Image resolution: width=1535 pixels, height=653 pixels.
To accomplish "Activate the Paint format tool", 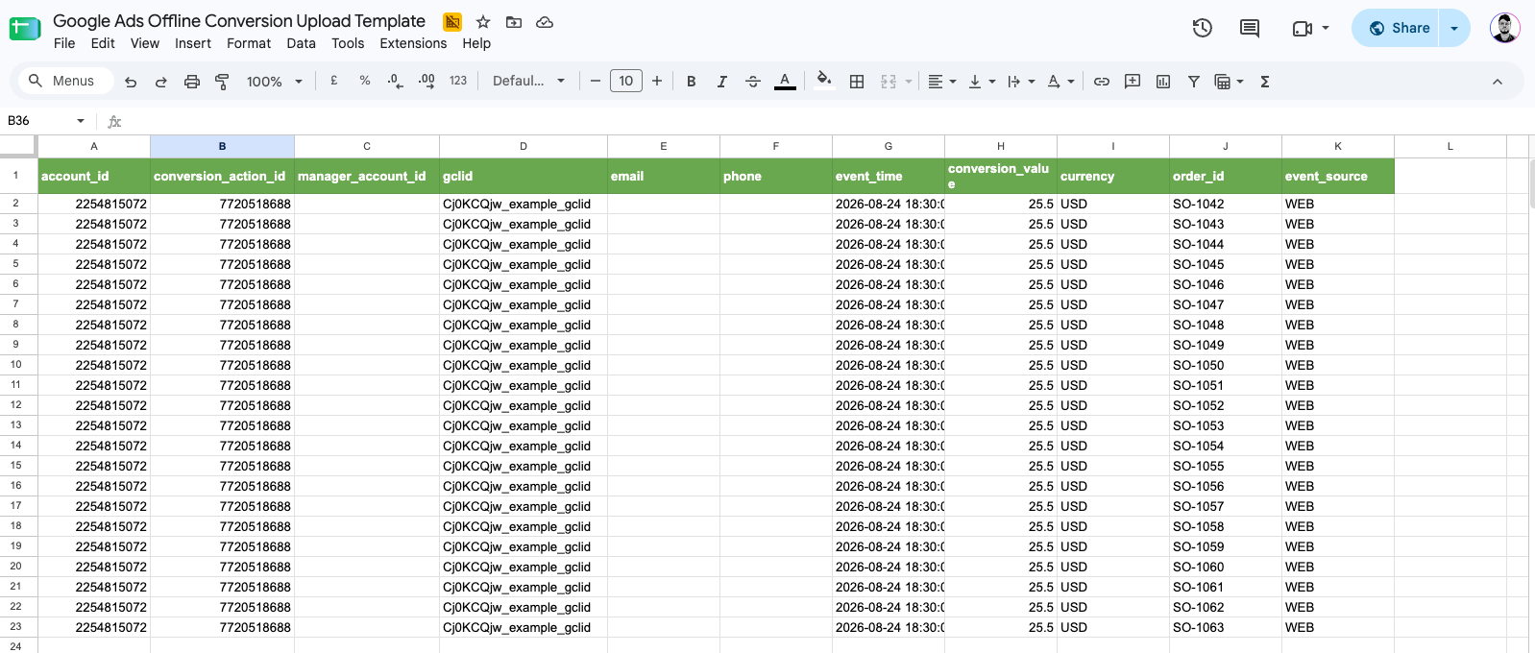I will [222, 82].
